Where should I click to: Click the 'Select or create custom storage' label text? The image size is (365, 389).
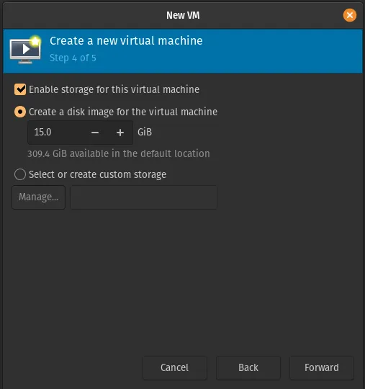click(97, 174)
